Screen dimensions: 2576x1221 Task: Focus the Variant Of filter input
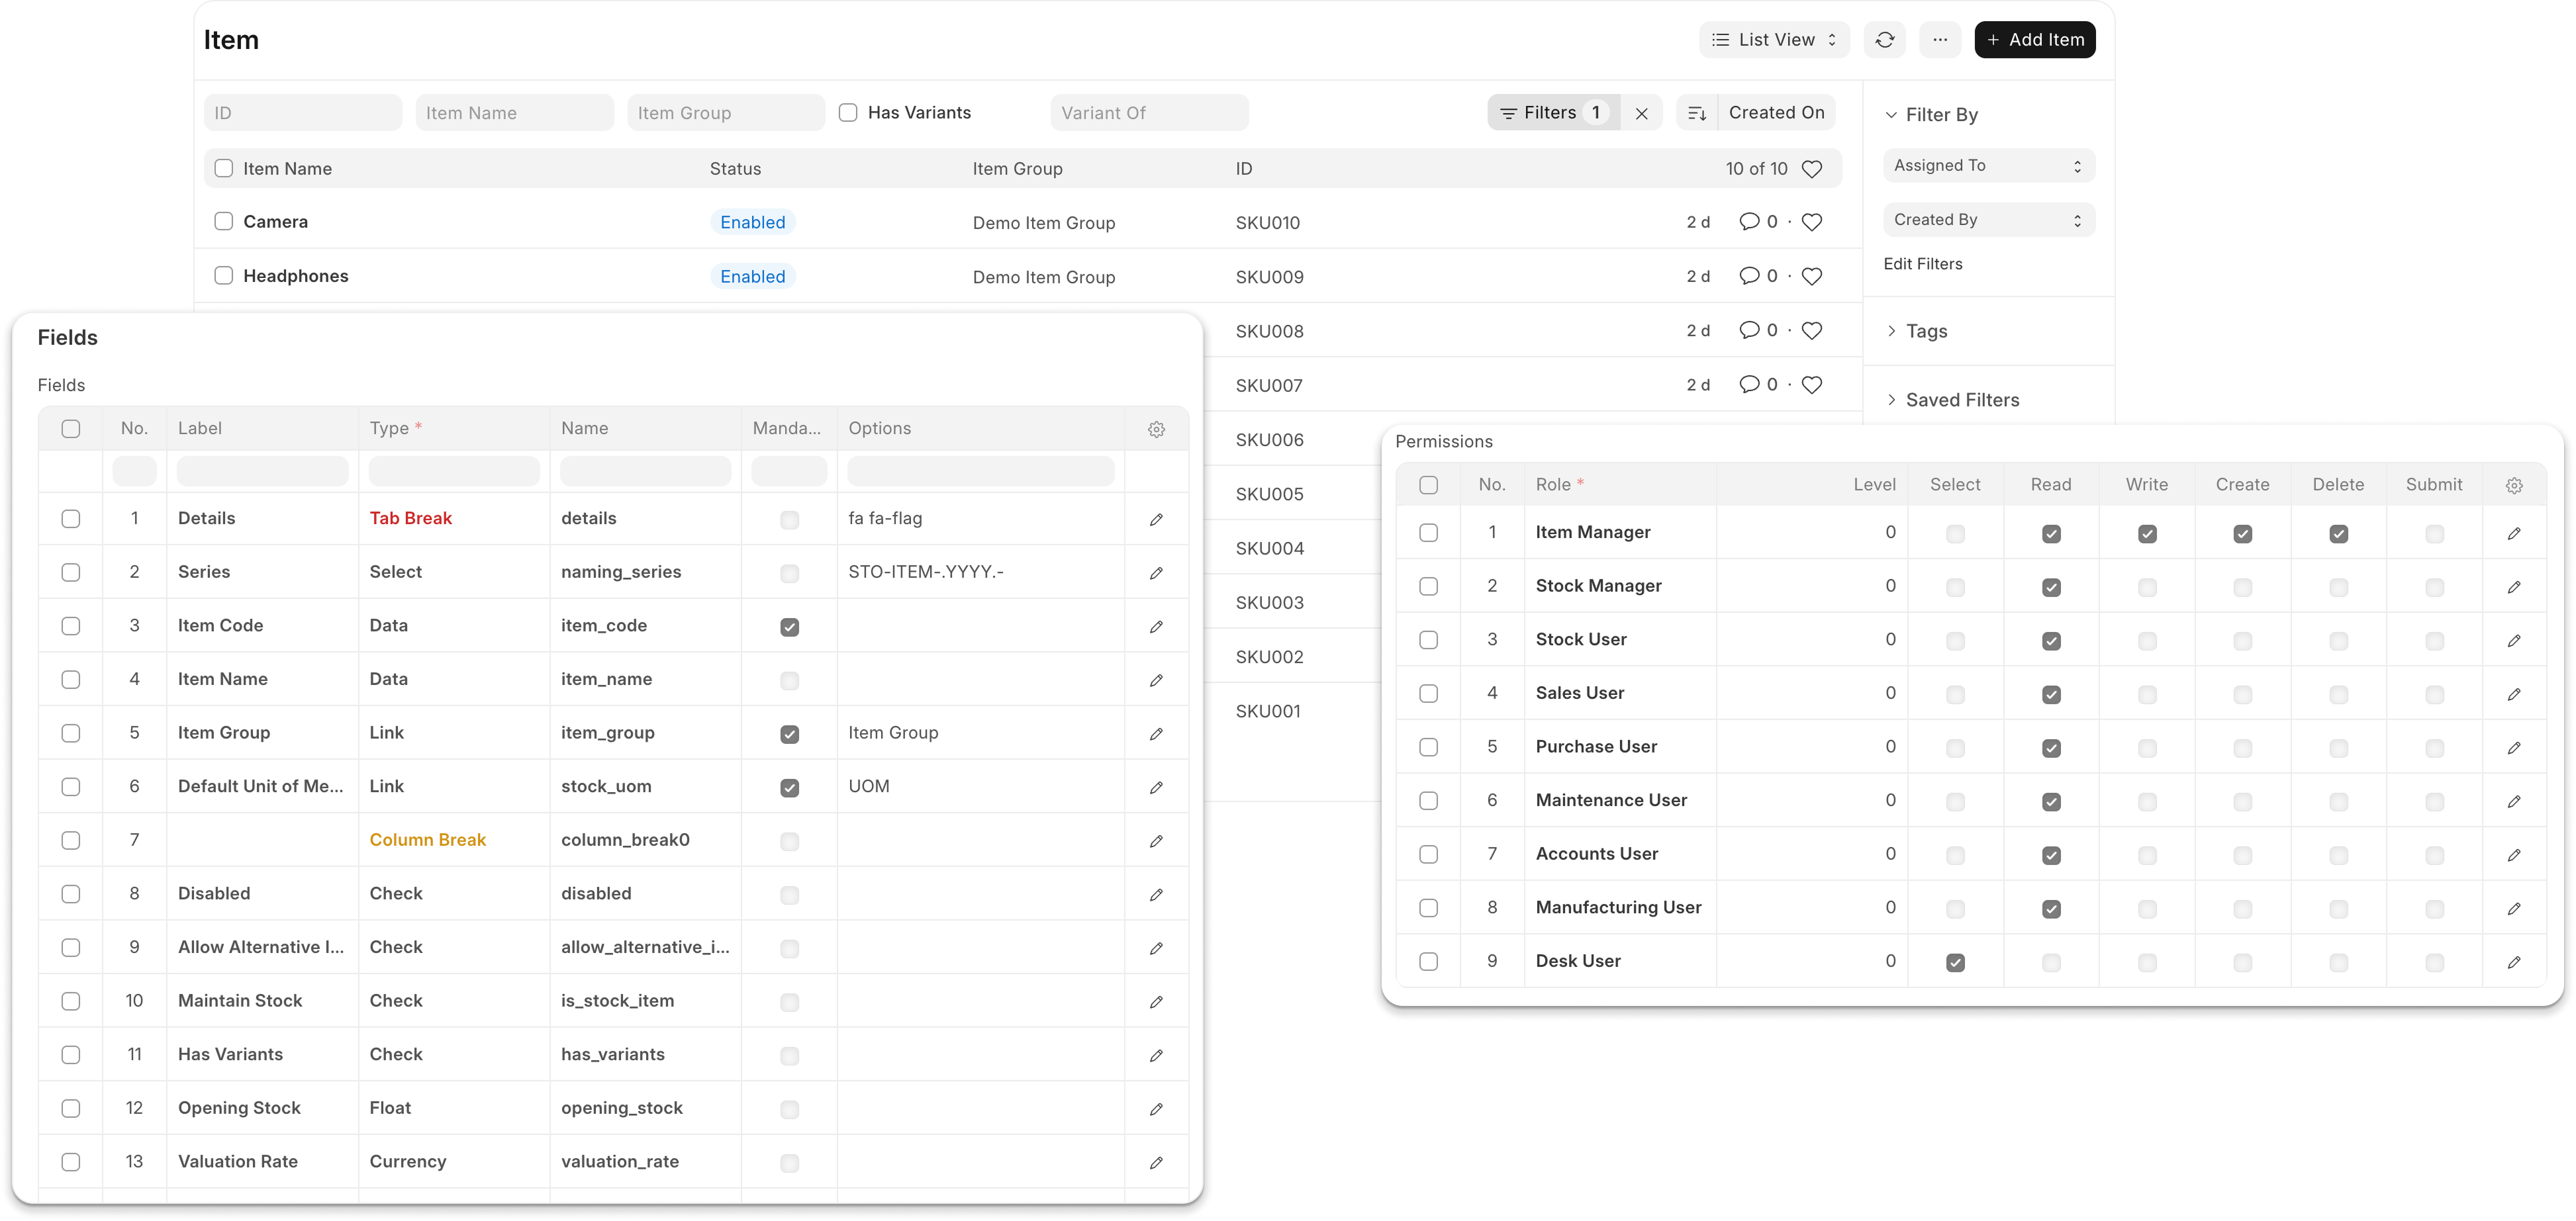coord(1149,113)
